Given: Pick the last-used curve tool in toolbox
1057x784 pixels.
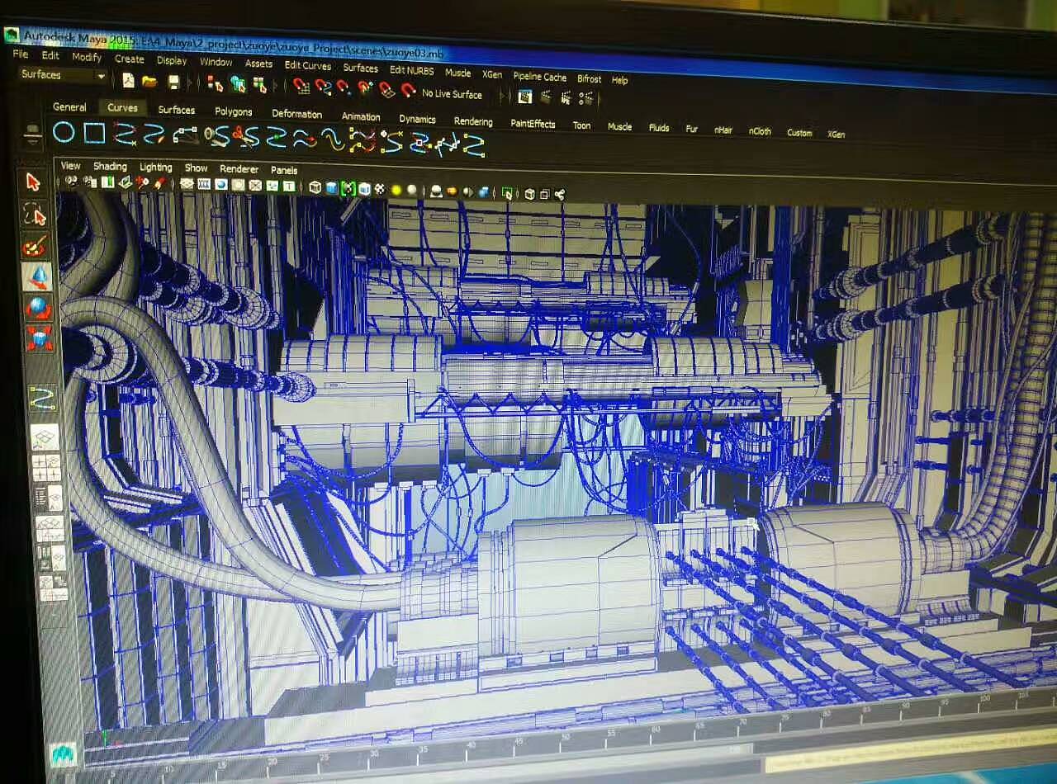Looking at the screenshot, I should [x=42, y=399].
